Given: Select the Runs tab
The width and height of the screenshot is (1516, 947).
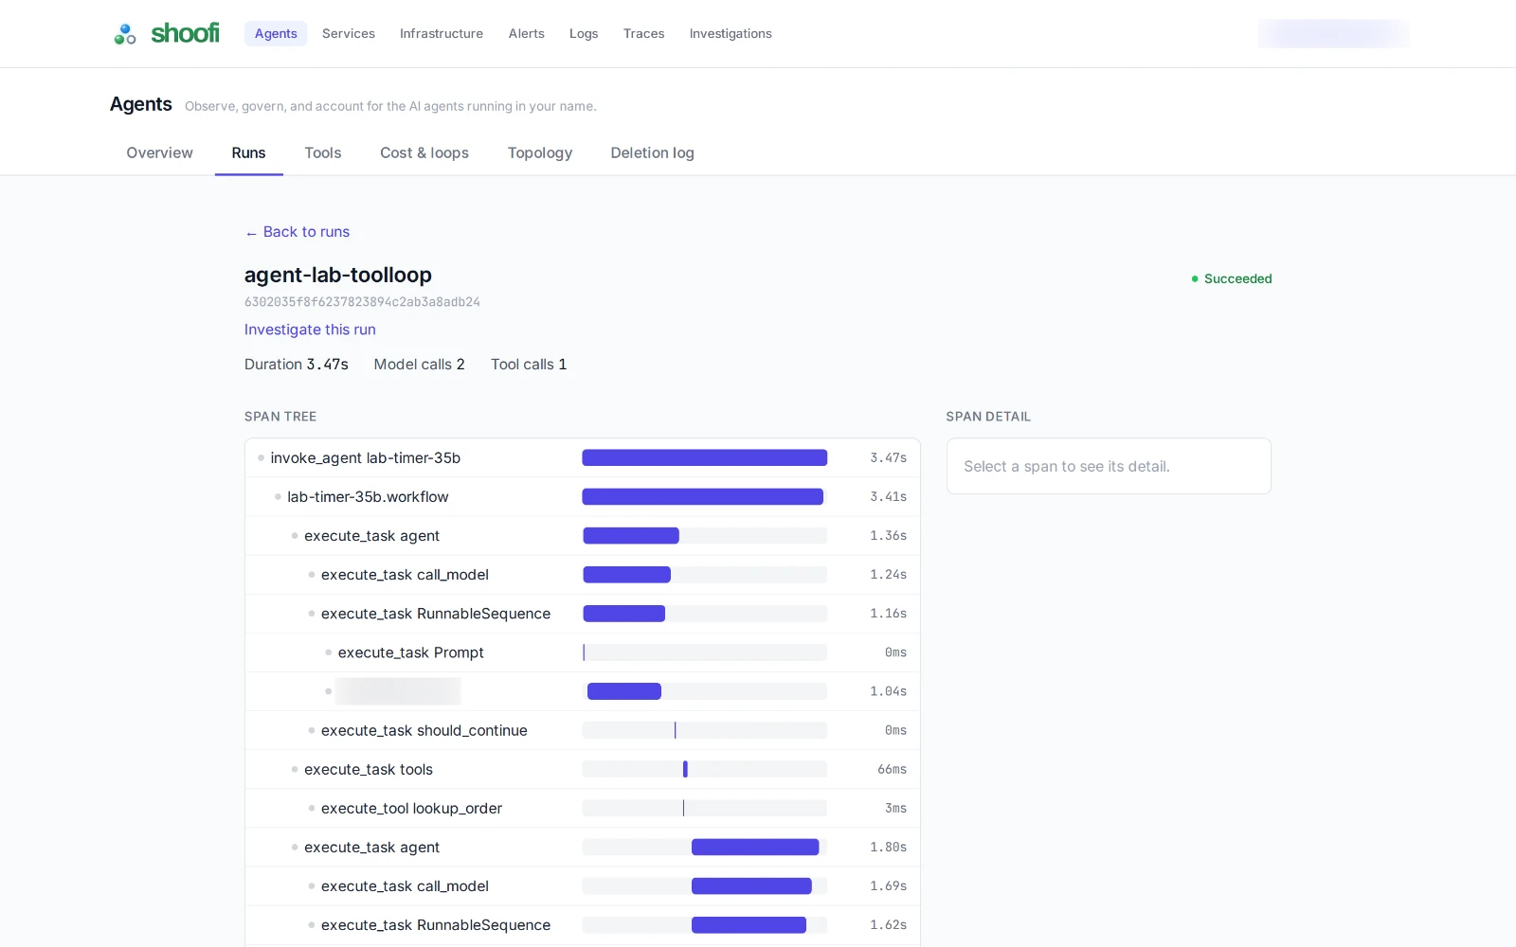Looking at the screenshot, I should click(x=248, y=152).
